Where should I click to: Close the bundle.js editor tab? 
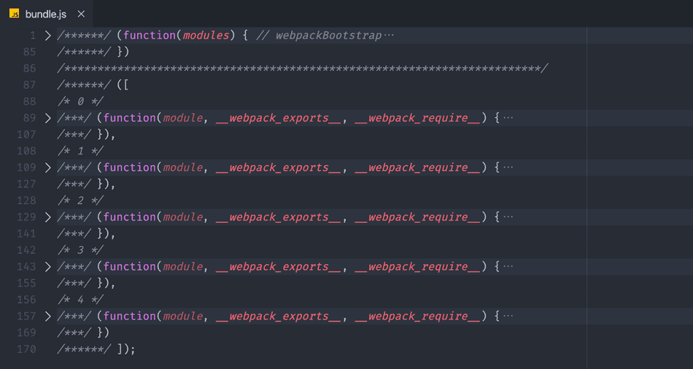(x=81, y=14)
